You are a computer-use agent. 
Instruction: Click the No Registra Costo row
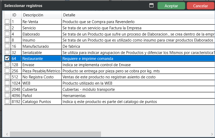pyautogui.click(x=41, y=77)
